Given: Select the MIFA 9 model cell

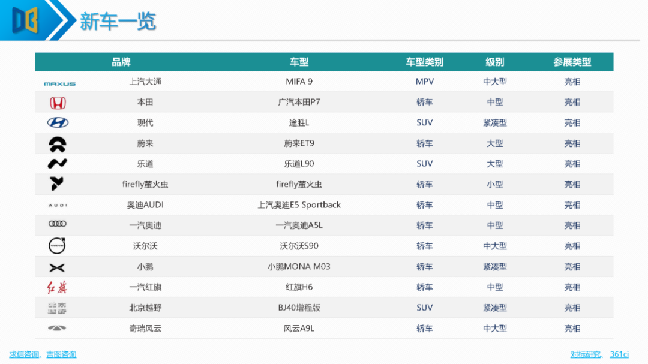Looking at the screenshot, I should click(x=299, y=82).
